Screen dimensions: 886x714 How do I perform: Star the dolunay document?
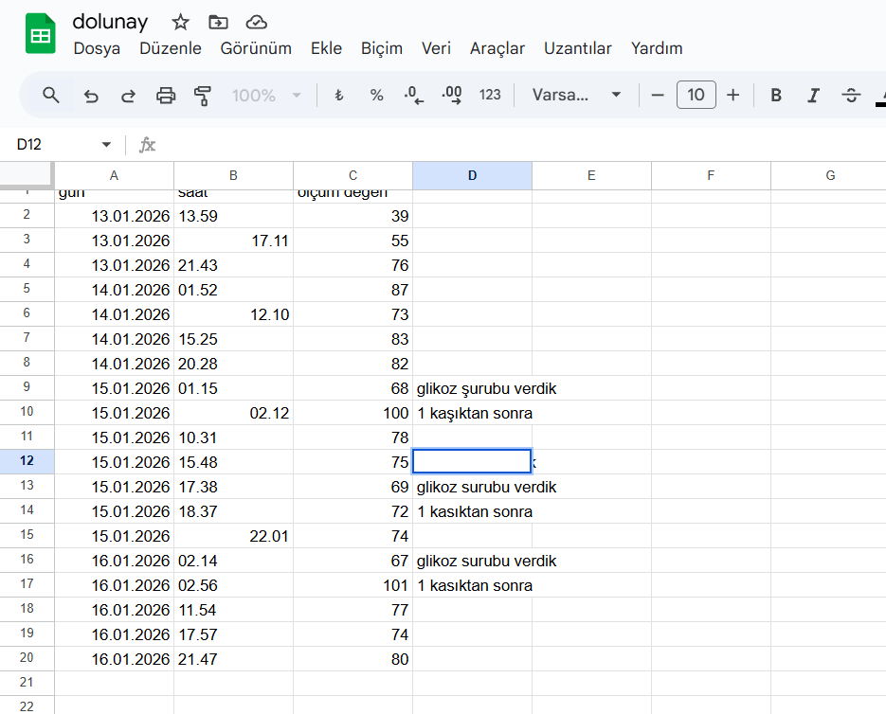click(180, 23)
